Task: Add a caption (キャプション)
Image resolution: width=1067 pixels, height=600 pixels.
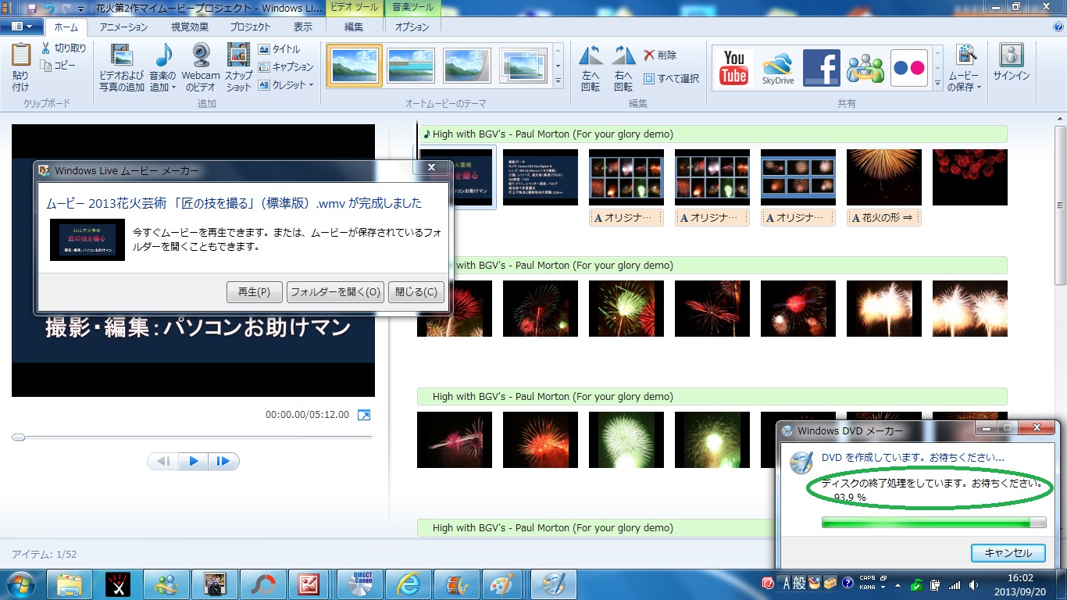Action: [x=286, y=67]
